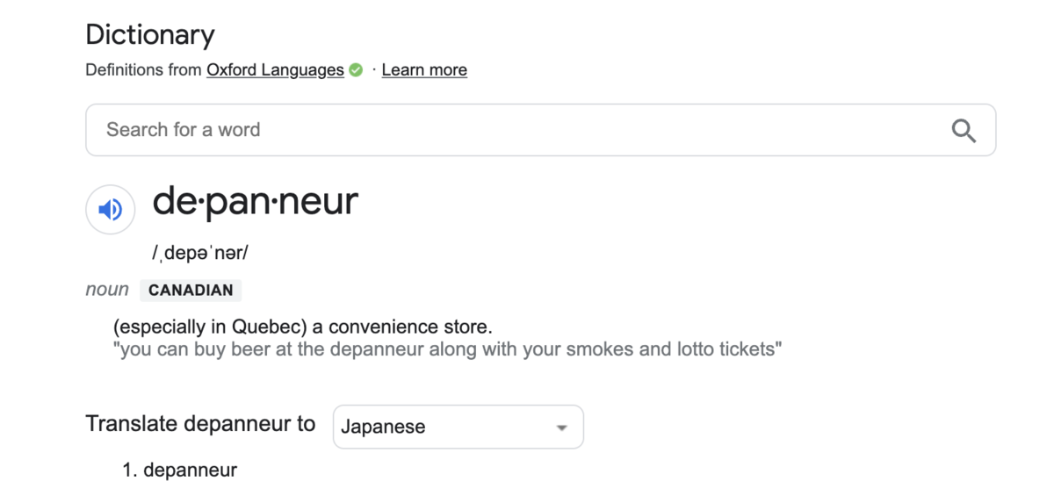Click the Translate depanneur to label

tap(200, 424)
